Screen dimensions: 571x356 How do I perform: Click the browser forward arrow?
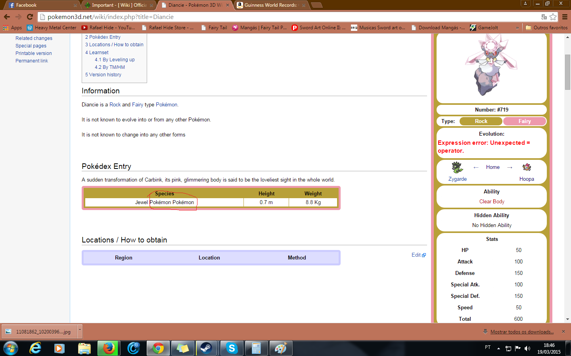coord(18,17)
